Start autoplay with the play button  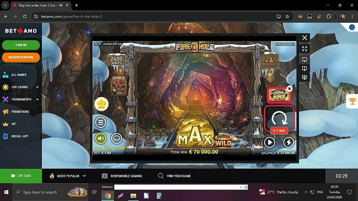click(270, 143)
